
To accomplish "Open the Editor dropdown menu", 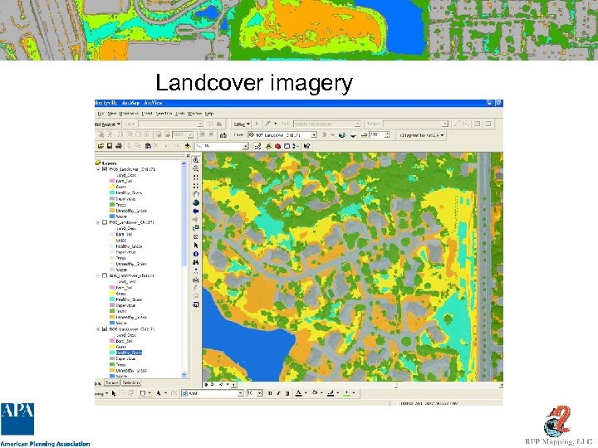I will (x=242, y=124).
